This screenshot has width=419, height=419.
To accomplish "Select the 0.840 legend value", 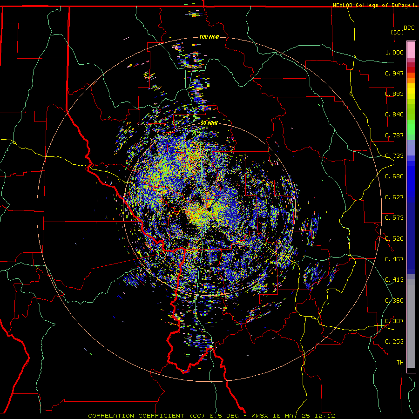I will point(394,115).
